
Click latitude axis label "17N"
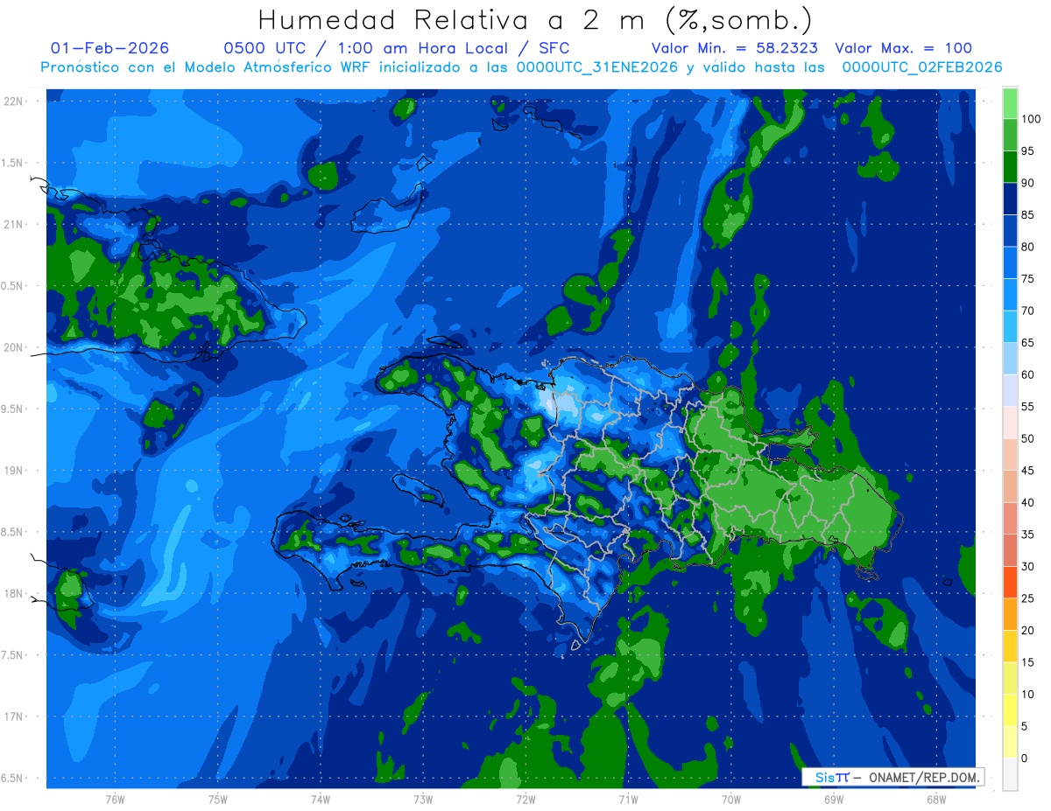pos(14,717)
